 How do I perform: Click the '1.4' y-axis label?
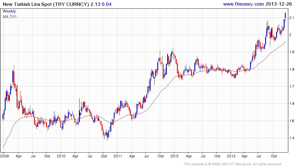292,138
